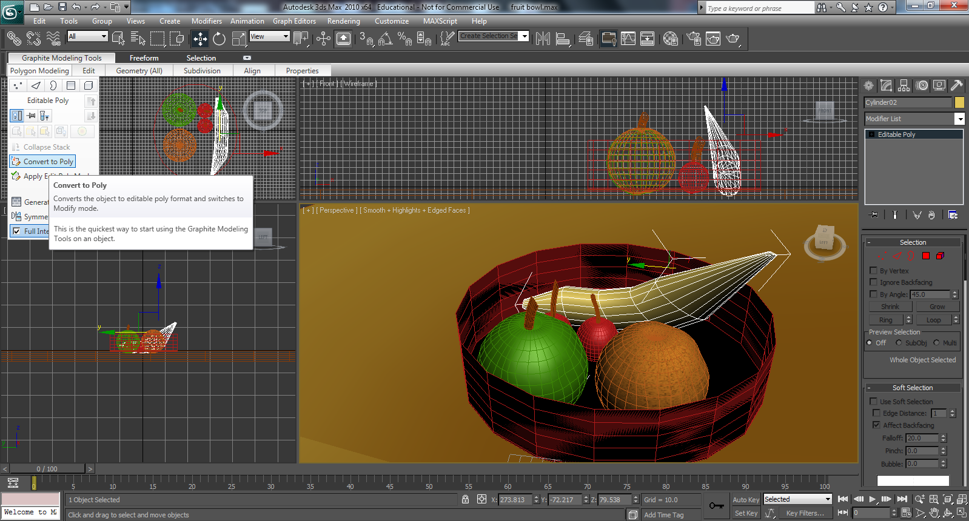This screenshot has width=969, height=521.
Task: Click the Shrink selection button
Action: (890, 307)
